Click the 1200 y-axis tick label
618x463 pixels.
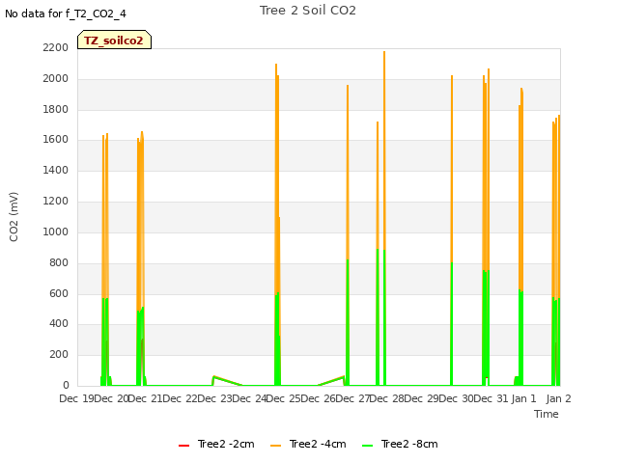(56, 201)
